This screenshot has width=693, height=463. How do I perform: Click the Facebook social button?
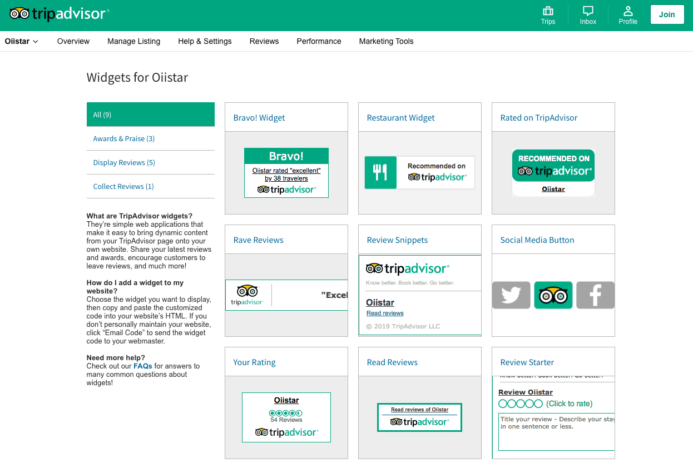pyautogui.click(x=595, y=295)
